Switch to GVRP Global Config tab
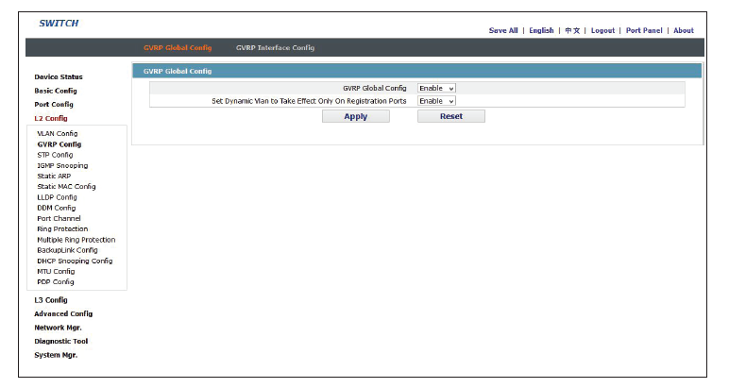This screenshot has height=388, width=729. click(178, 48)
